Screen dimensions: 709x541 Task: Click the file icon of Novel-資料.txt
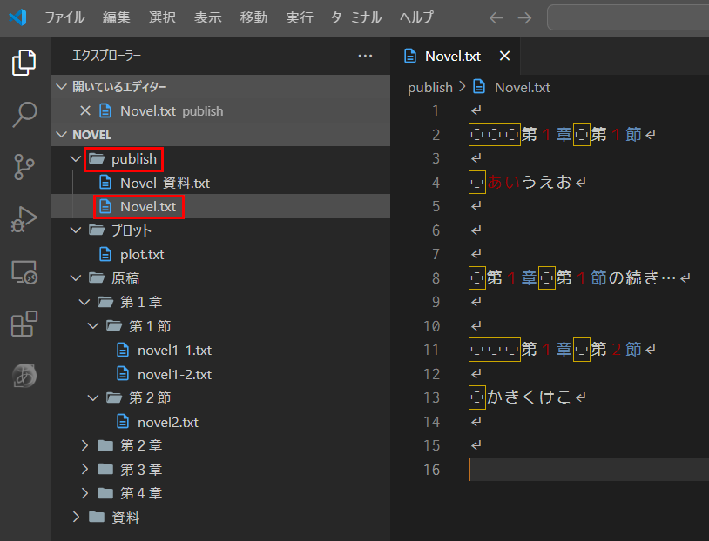point(105,183)
